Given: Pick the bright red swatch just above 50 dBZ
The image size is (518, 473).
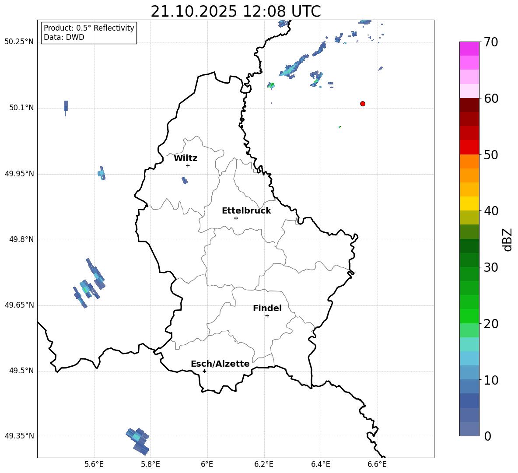Looking at the screenshot, I should coord(469,147).
